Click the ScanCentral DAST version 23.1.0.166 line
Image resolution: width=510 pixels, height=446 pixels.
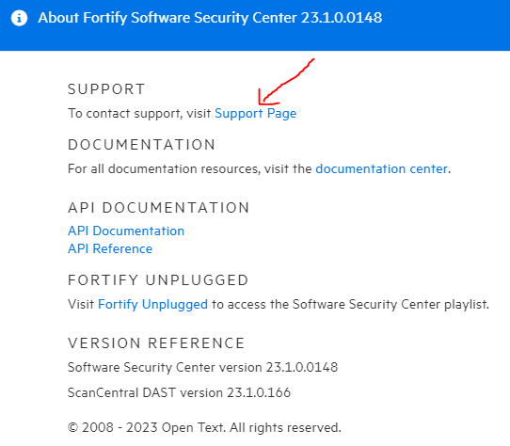179,393
